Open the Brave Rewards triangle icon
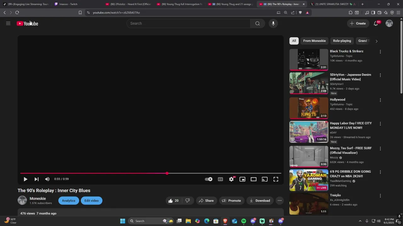 pyautogui.click(x=307, y=13)
